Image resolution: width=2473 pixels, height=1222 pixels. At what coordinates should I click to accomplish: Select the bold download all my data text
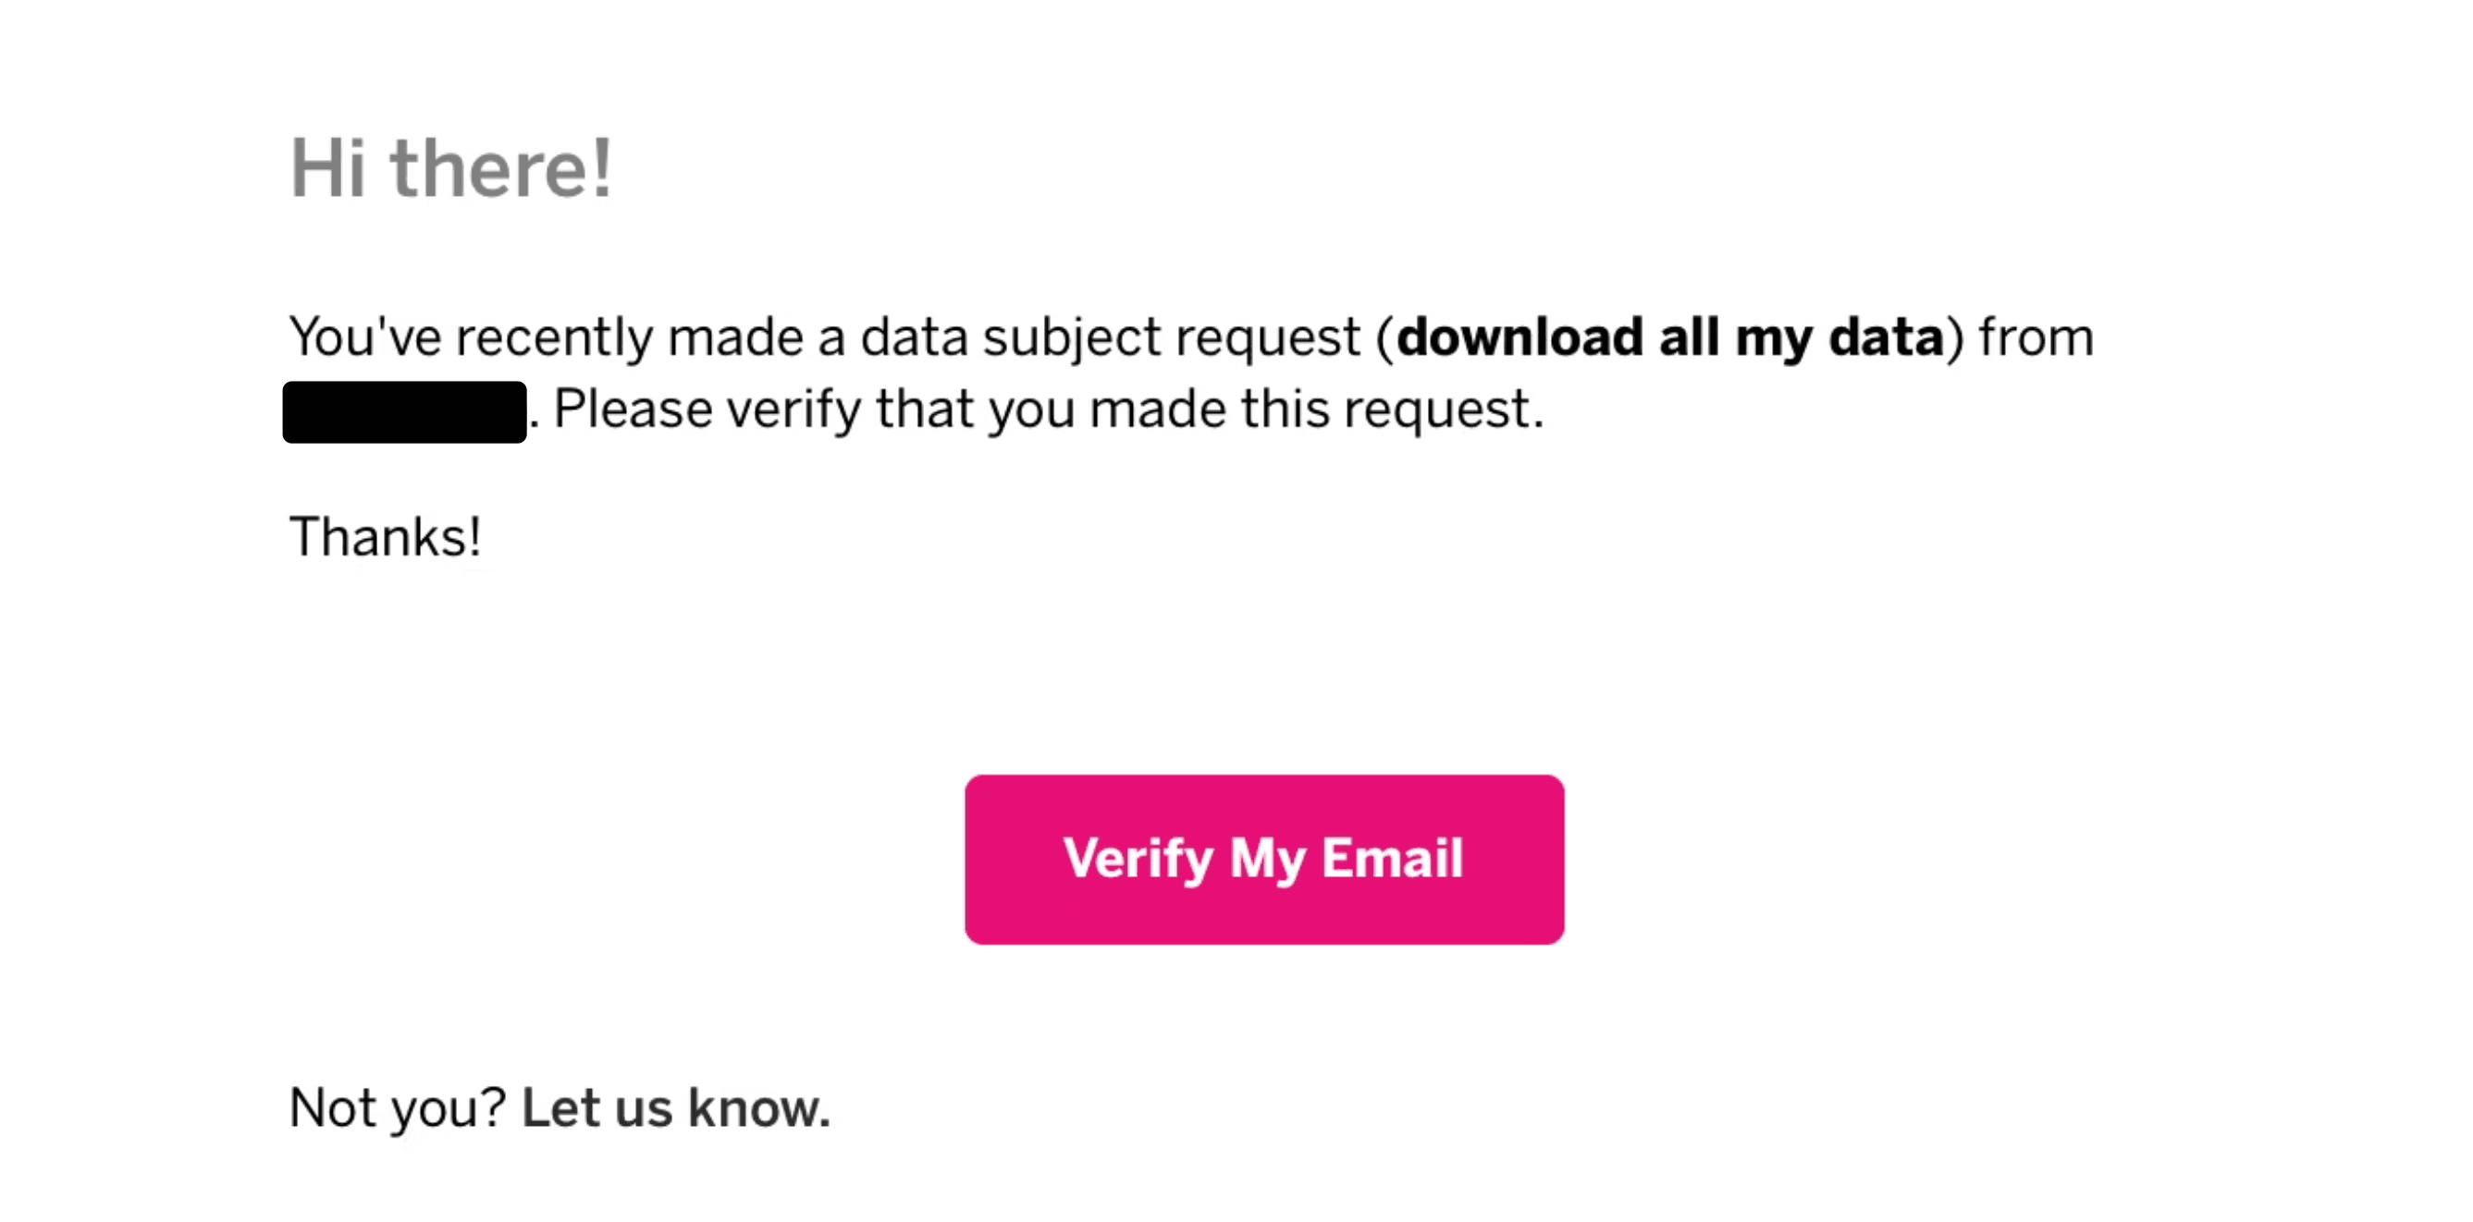[x=1670, y=336]
